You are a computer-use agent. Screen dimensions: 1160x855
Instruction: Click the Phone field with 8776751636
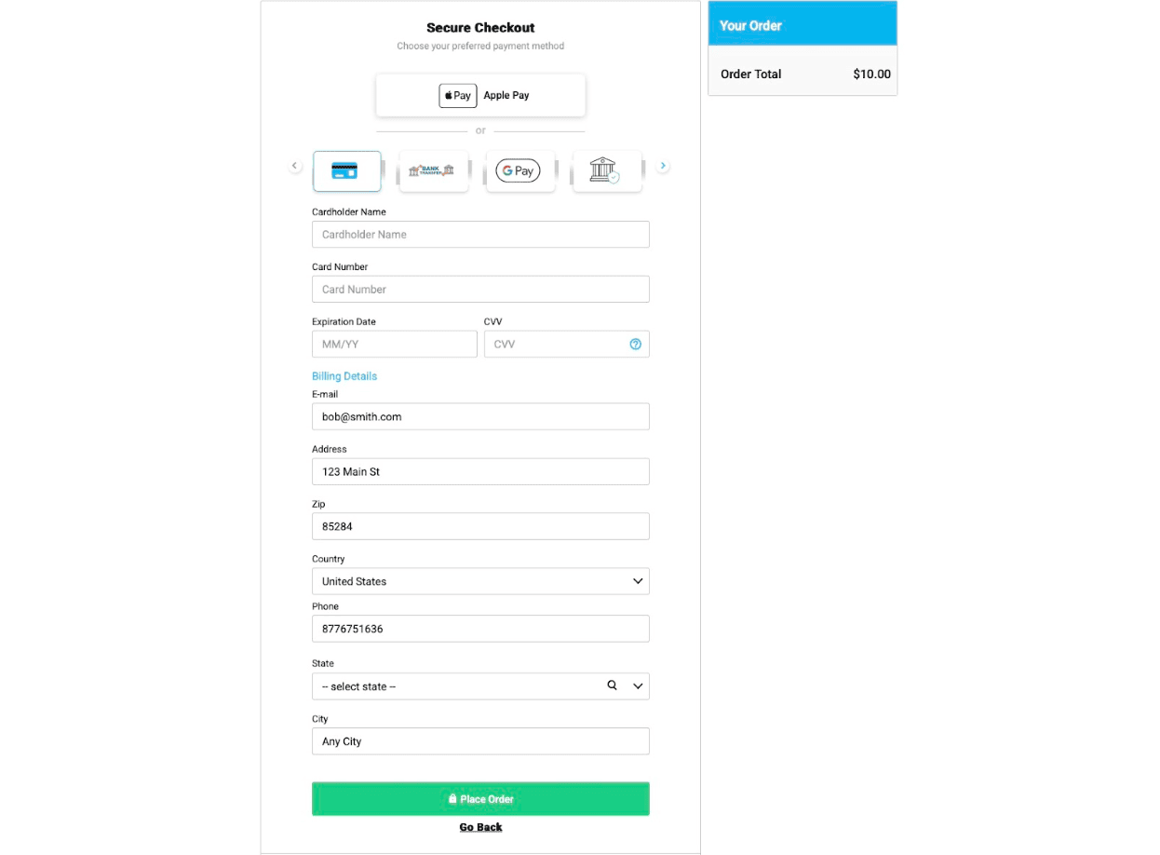click(480, 629)
